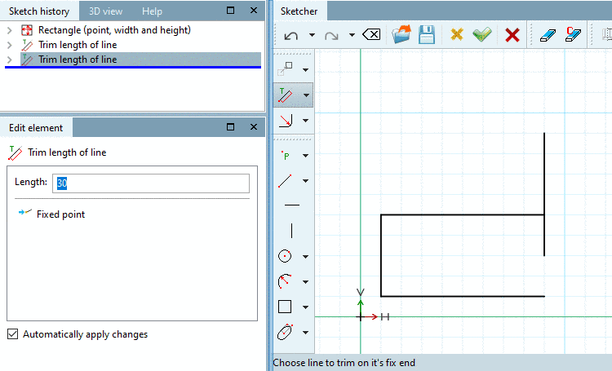This screenshot has height=371, width=612.
Task: Select the circle drawing tool
Action: (285, 256)
